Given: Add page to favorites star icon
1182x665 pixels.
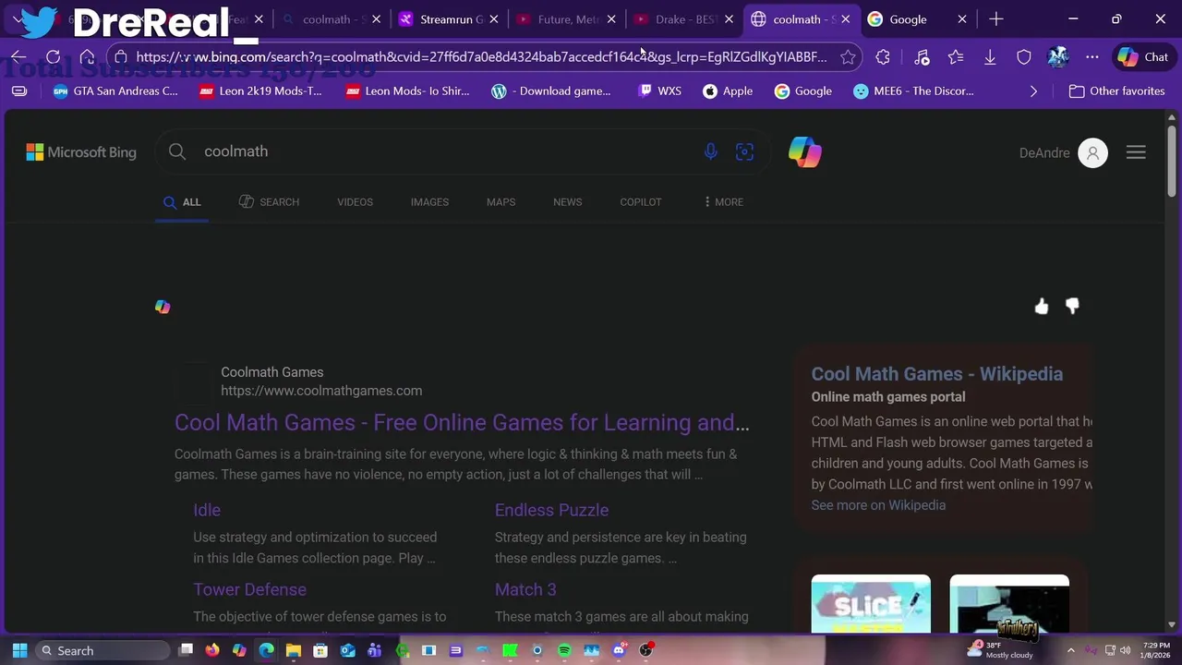Looking at the screenshot, I should [848, 57].
